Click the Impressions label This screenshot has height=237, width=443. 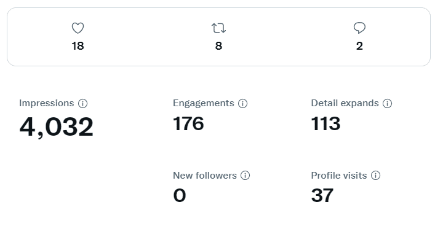pyautogui.click(x=47, y=103)
